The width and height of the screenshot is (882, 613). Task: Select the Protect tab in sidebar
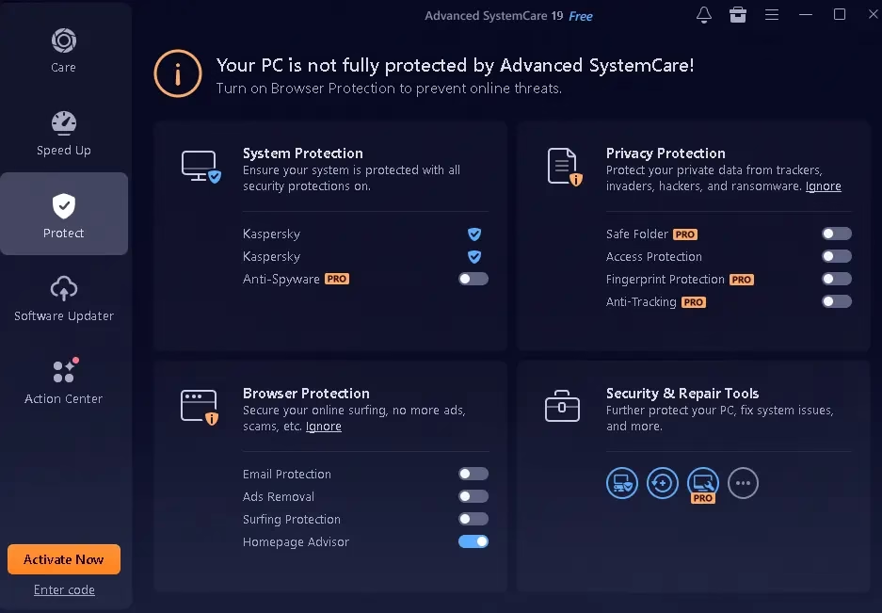[64, 214]
